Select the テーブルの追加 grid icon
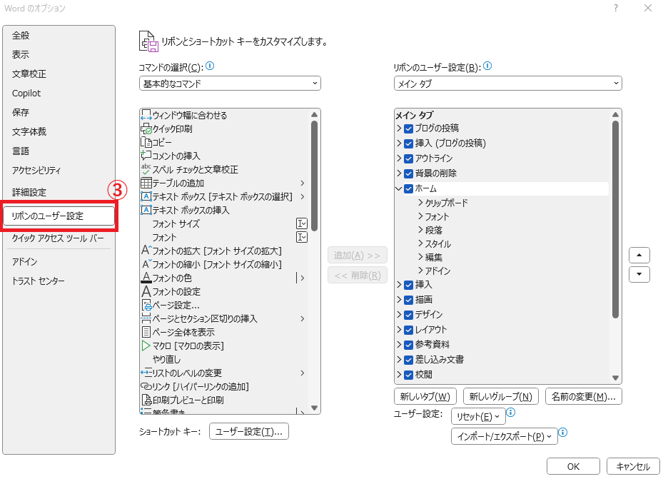This screenshot has height=479, width=663. pos(146,183)
